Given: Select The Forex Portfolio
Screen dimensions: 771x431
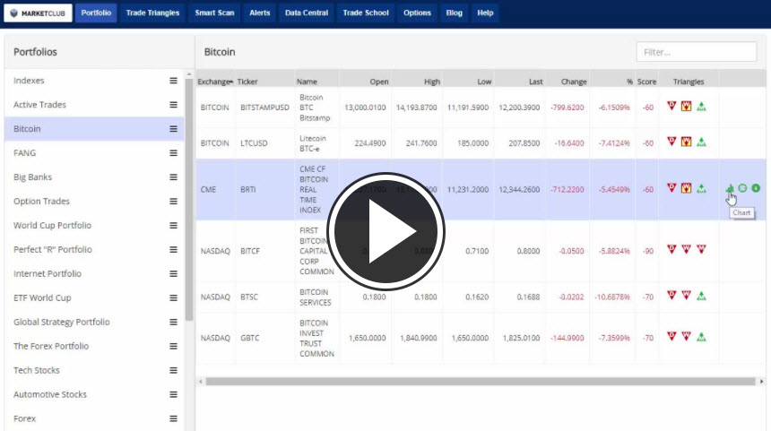Looking at the screenshot, I should tap(94, 346).
